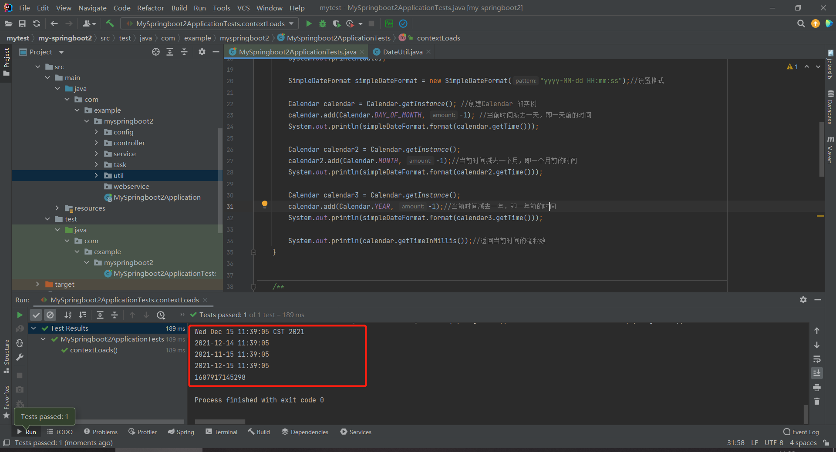
Task: Click the Debug bug icon in toolbar
Action: (323, 23)
